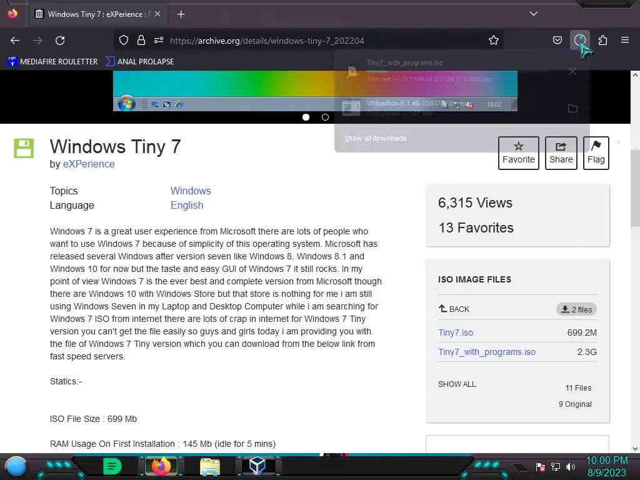The image size is (640, 480).
Task: Open site permissions icon in address bar
Action: click(x=159, y=41)
